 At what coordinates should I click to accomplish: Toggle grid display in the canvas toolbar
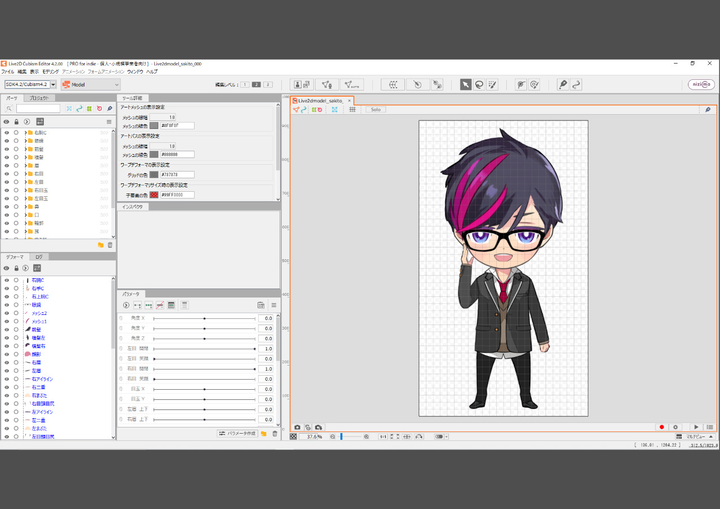pyautogui.click(x=353, y=110)
